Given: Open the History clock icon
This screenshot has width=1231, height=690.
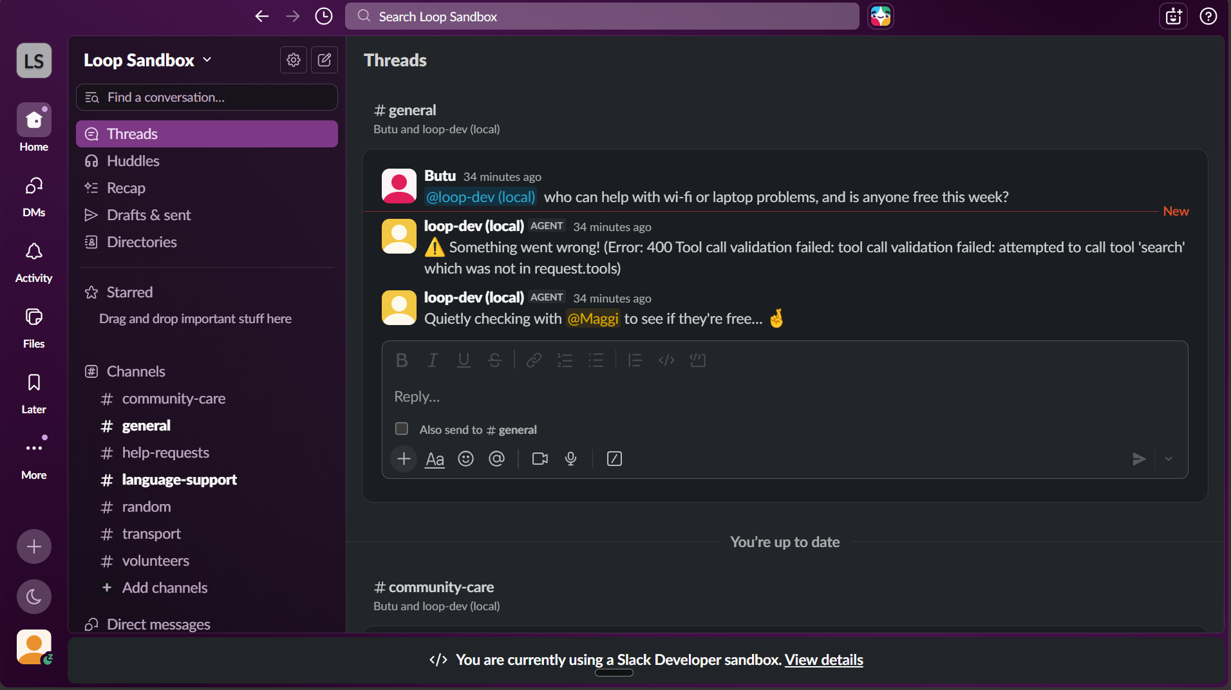Looking at the screenshot, I should point(324,16).
